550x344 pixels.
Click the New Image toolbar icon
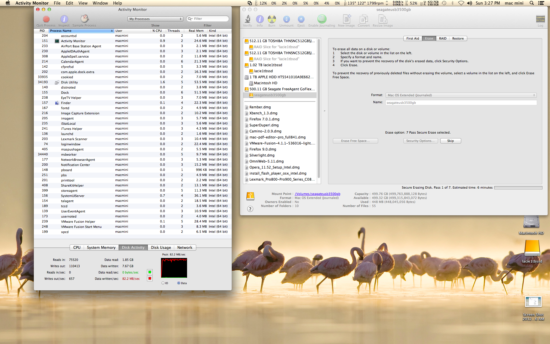346,19
